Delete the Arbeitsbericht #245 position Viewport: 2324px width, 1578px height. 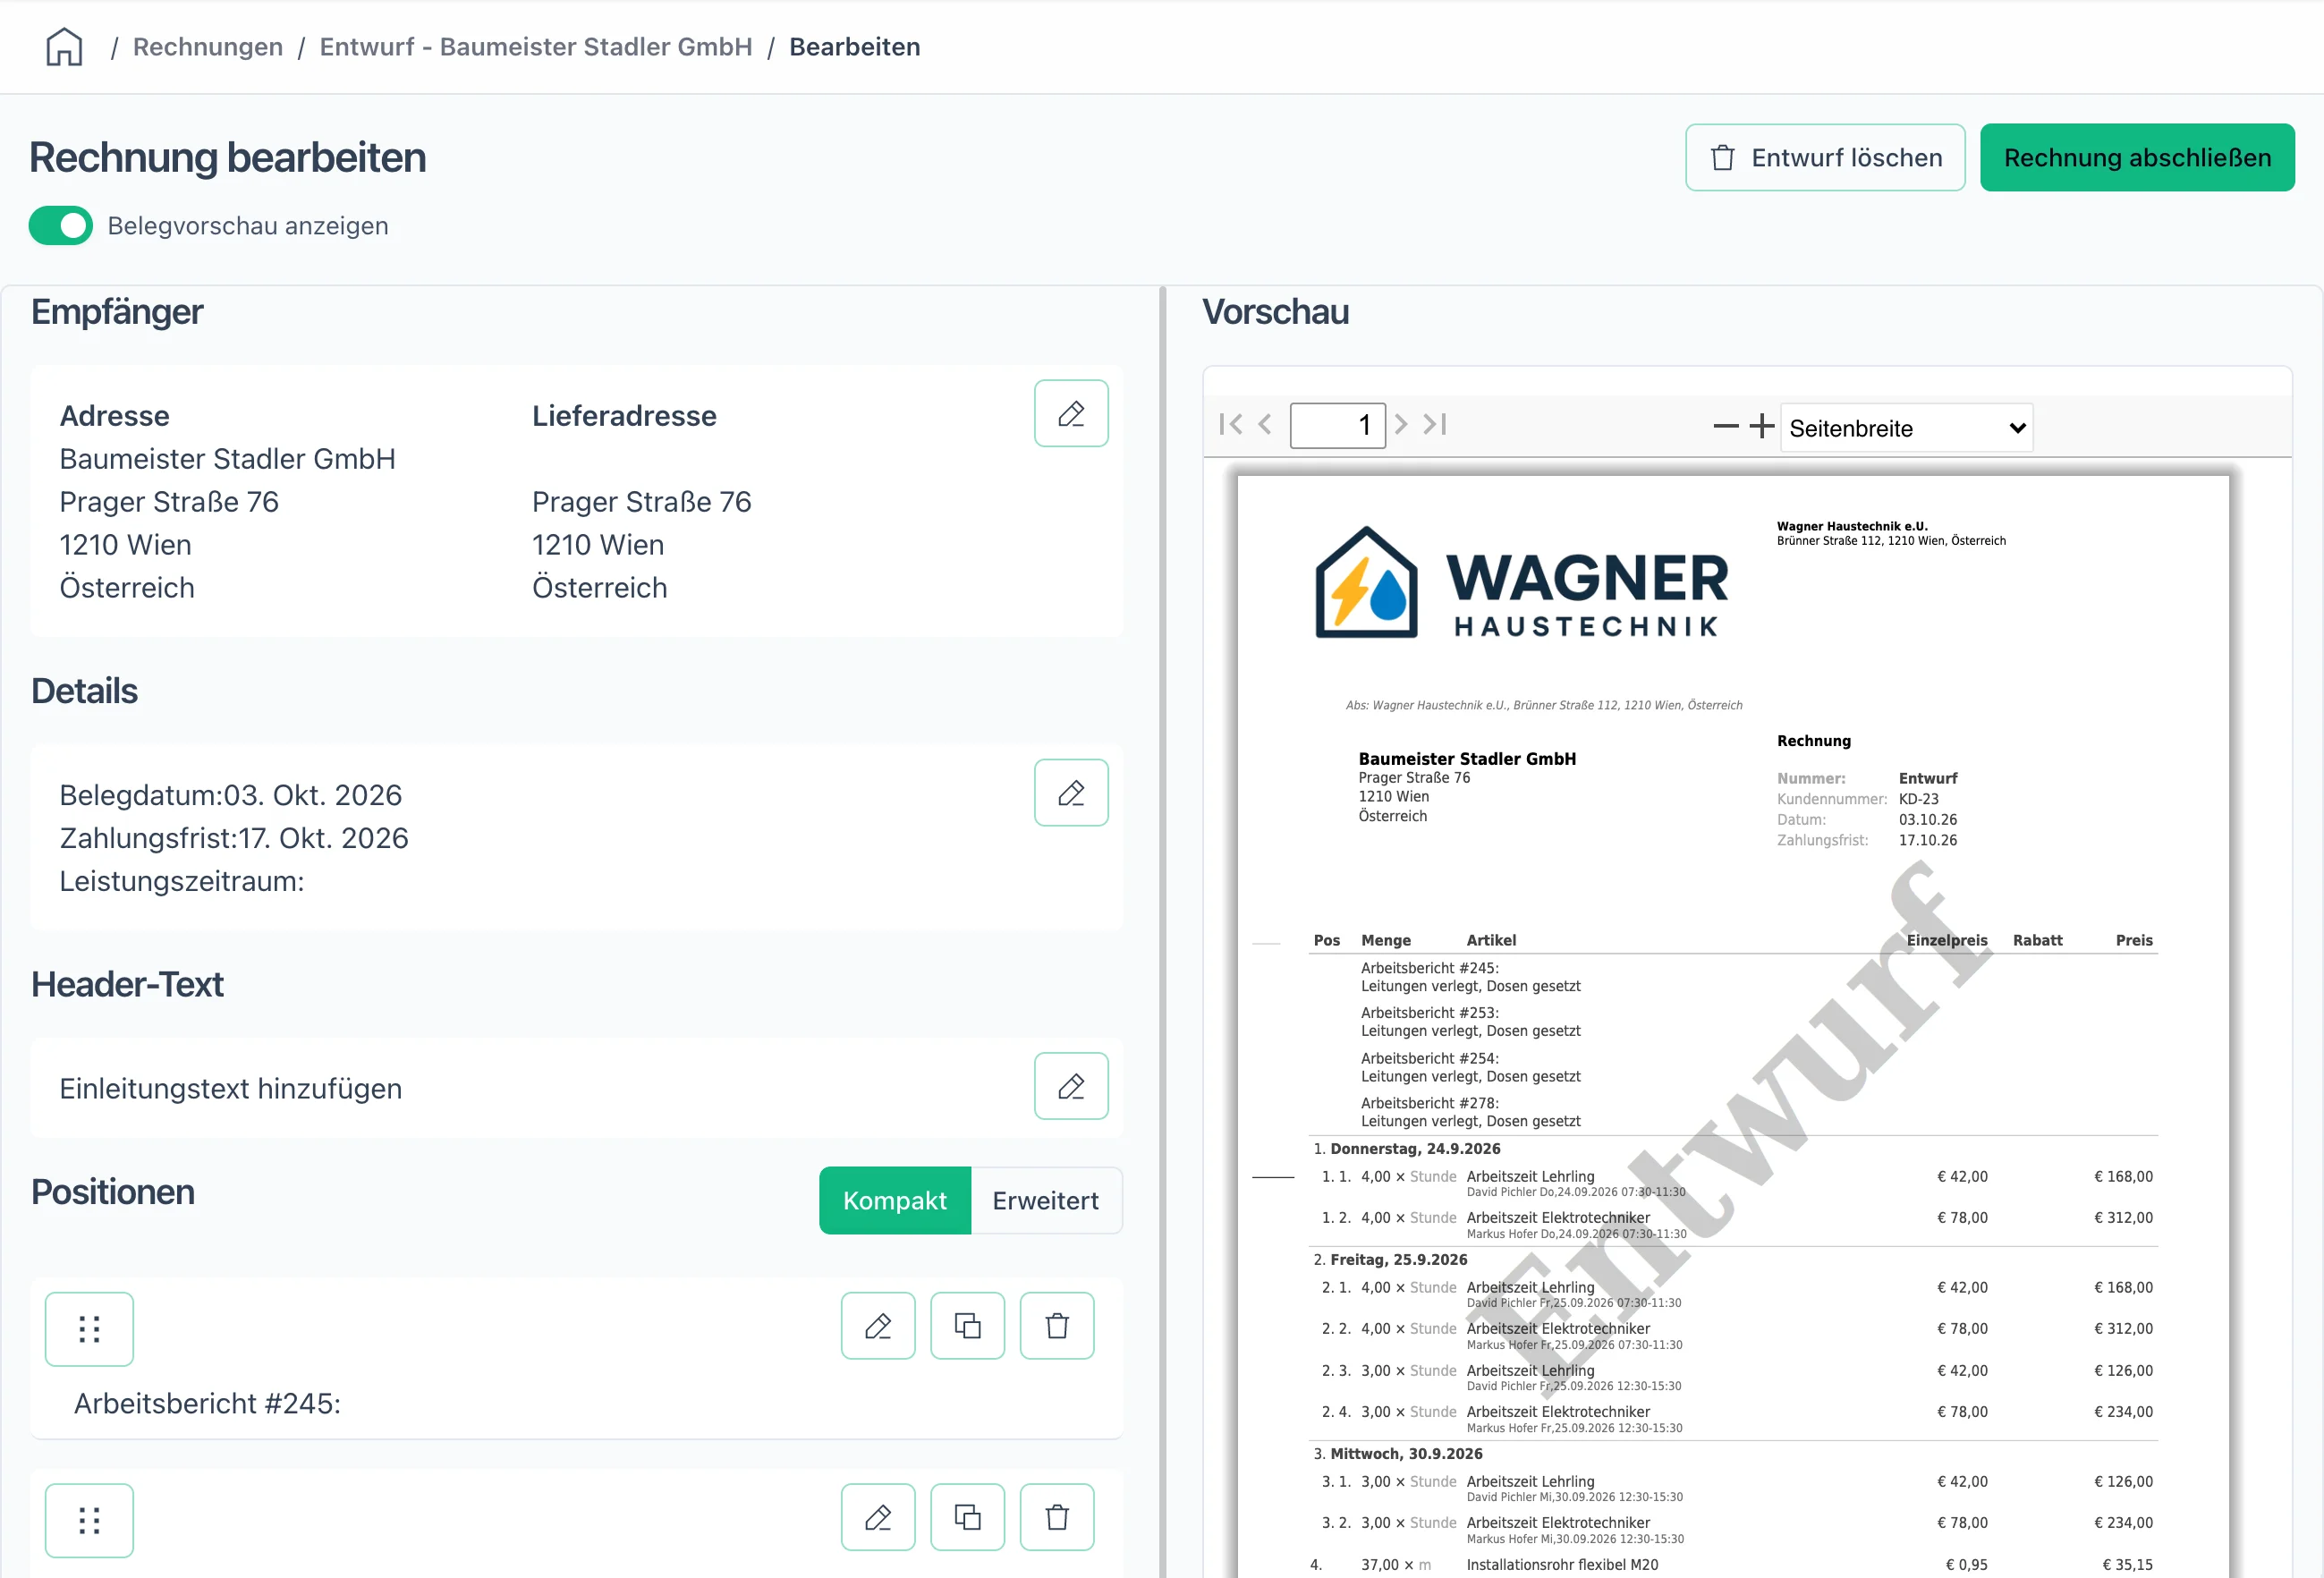tap(1057, 1326)
